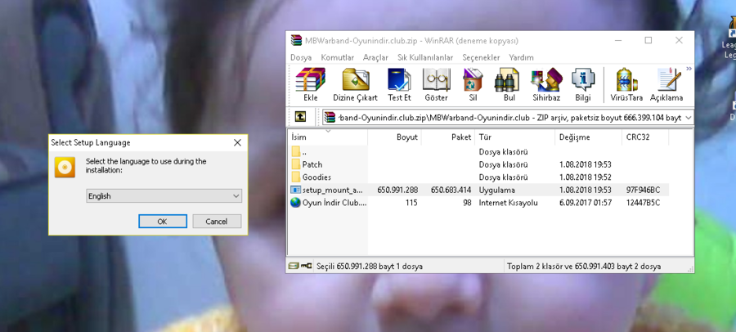Screen dimensions: 736x332
Task: Click the date 6.09.2017 01:57
Action: (586, 203)
